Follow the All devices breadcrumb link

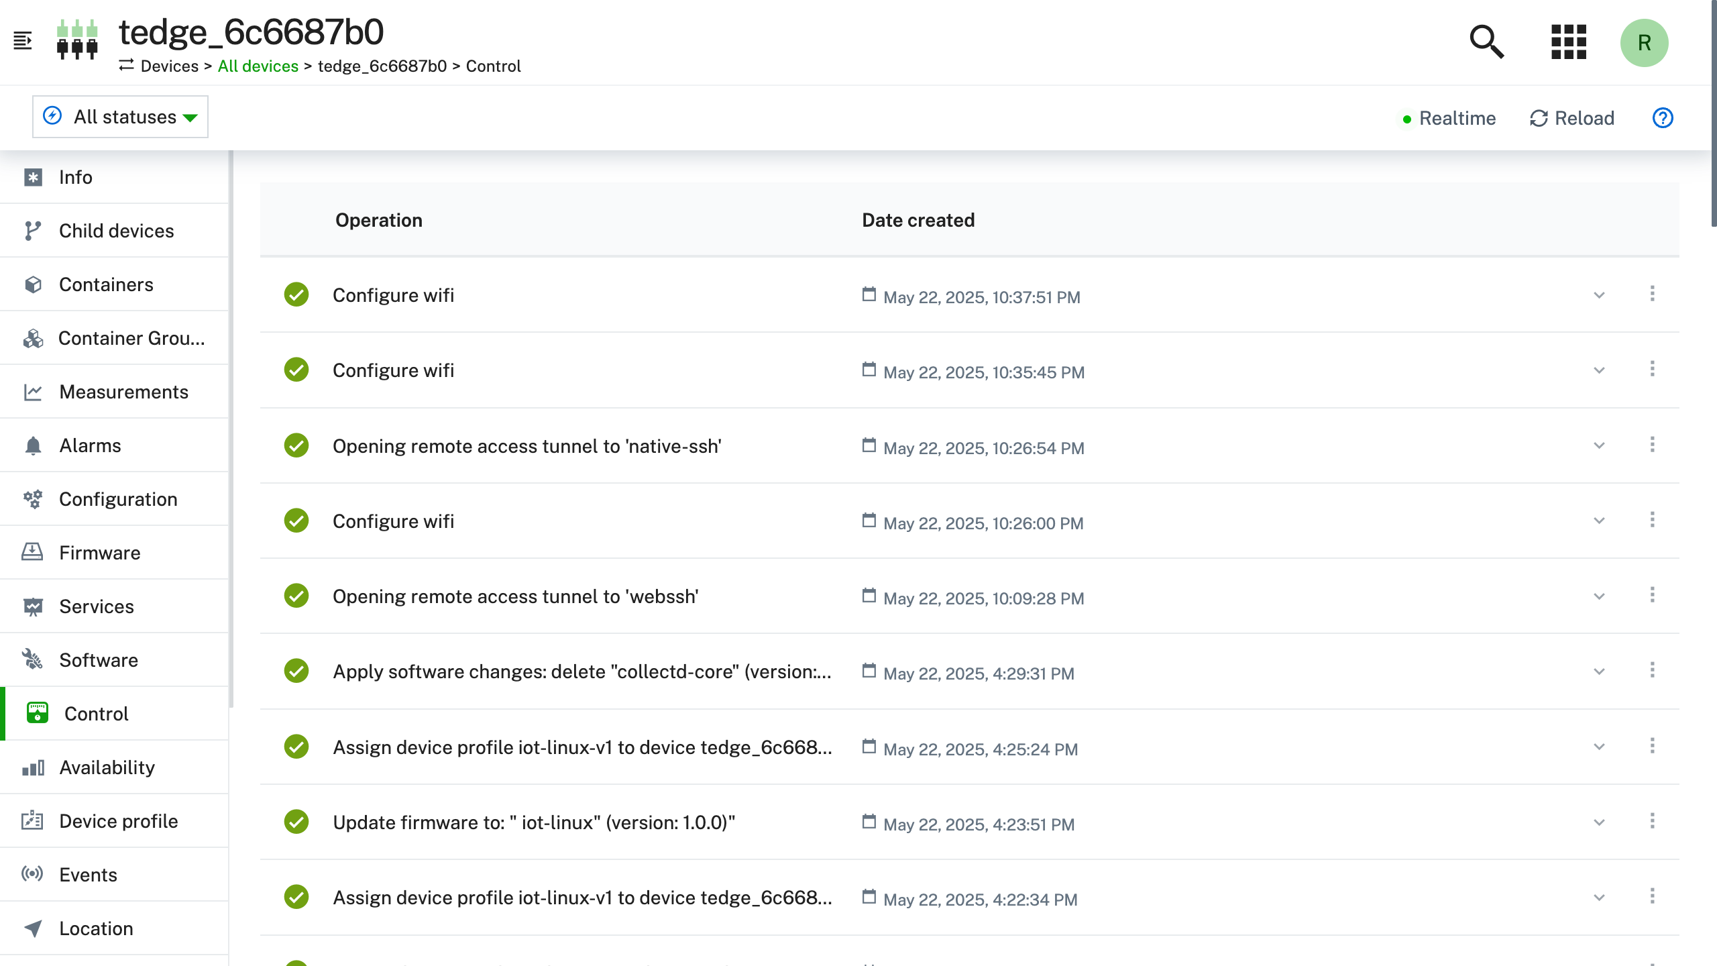point(258,66)
